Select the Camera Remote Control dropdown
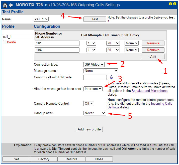Image resolution: width=179 pixels, height=165 pixels. (88, 103)
